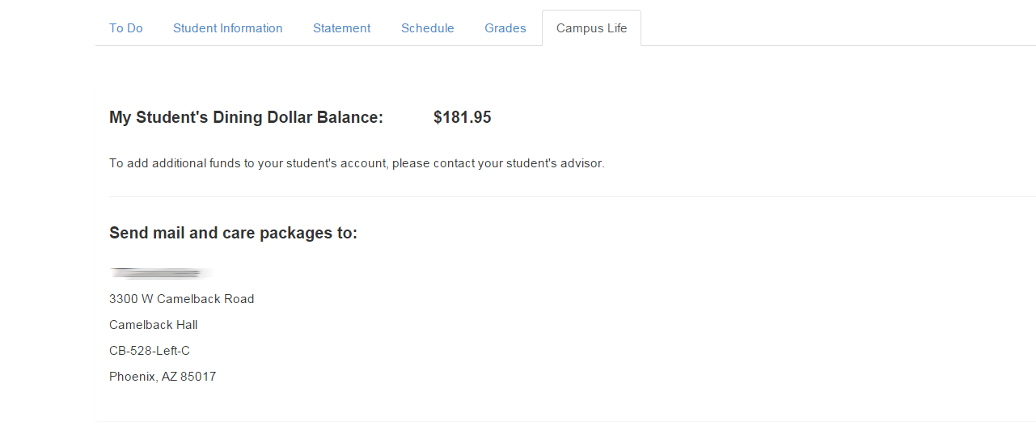
Task: Click the divider line below the address
Action: click(x=566, y=421)
